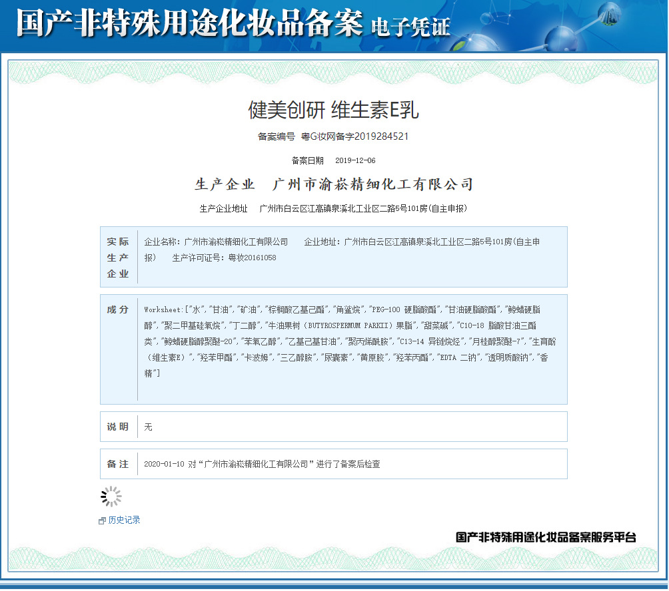
Task: Click the 成分 section label
Action: click(x=118, y=309)
